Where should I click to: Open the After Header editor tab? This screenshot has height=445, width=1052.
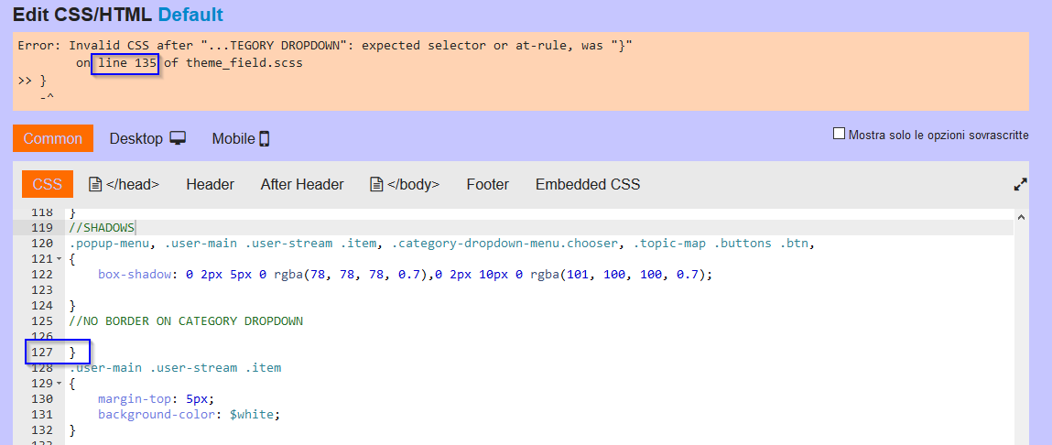pyautogui.click(x=302, y=184)
